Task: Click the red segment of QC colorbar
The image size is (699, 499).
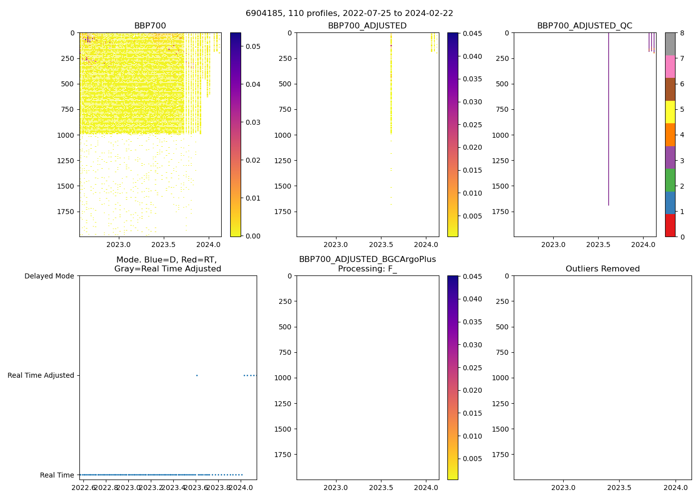Action: [670, 225]
